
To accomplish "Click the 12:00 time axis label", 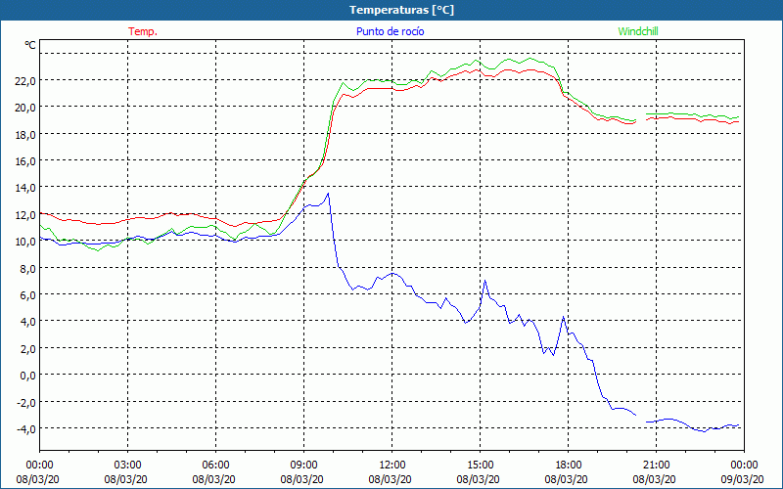I will [x=392, y=466].
